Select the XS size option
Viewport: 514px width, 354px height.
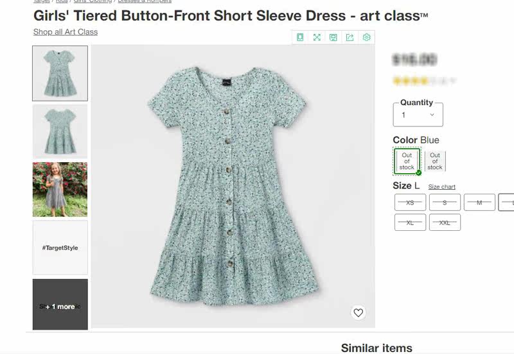click(x=410, y=202)
